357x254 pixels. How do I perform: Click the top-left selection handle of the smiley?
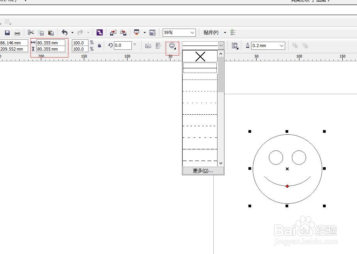pyautogui.click(x=250, y=131)
